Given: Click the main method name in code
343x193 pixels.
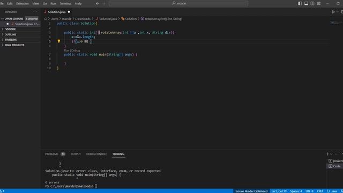Looking at the screenshot, I should 102,55.
